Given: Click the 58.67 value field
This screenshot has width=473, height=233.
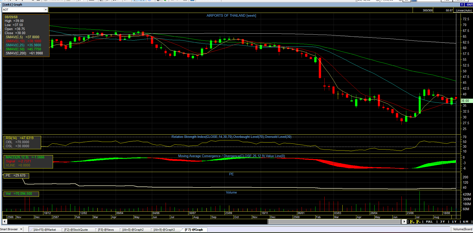Looking at the screenshot, I should (x=443, y=10).
